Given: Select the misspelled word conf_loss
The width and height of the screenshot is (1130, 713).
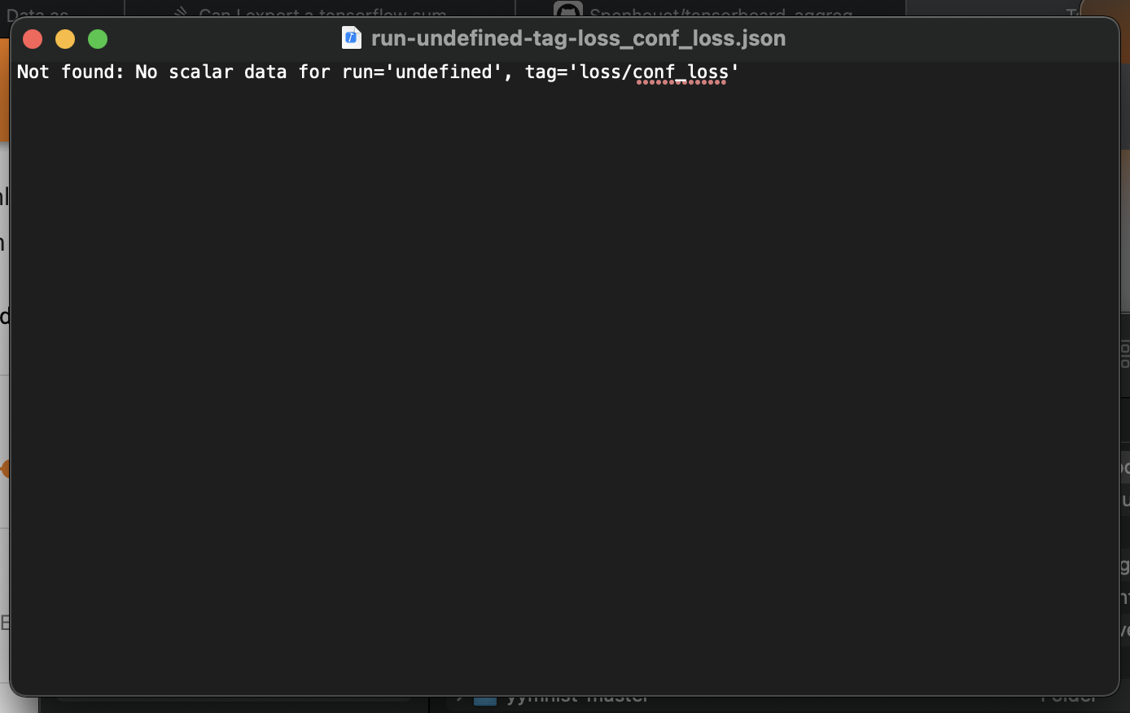Looking at the screenshot, I should 682,72.
